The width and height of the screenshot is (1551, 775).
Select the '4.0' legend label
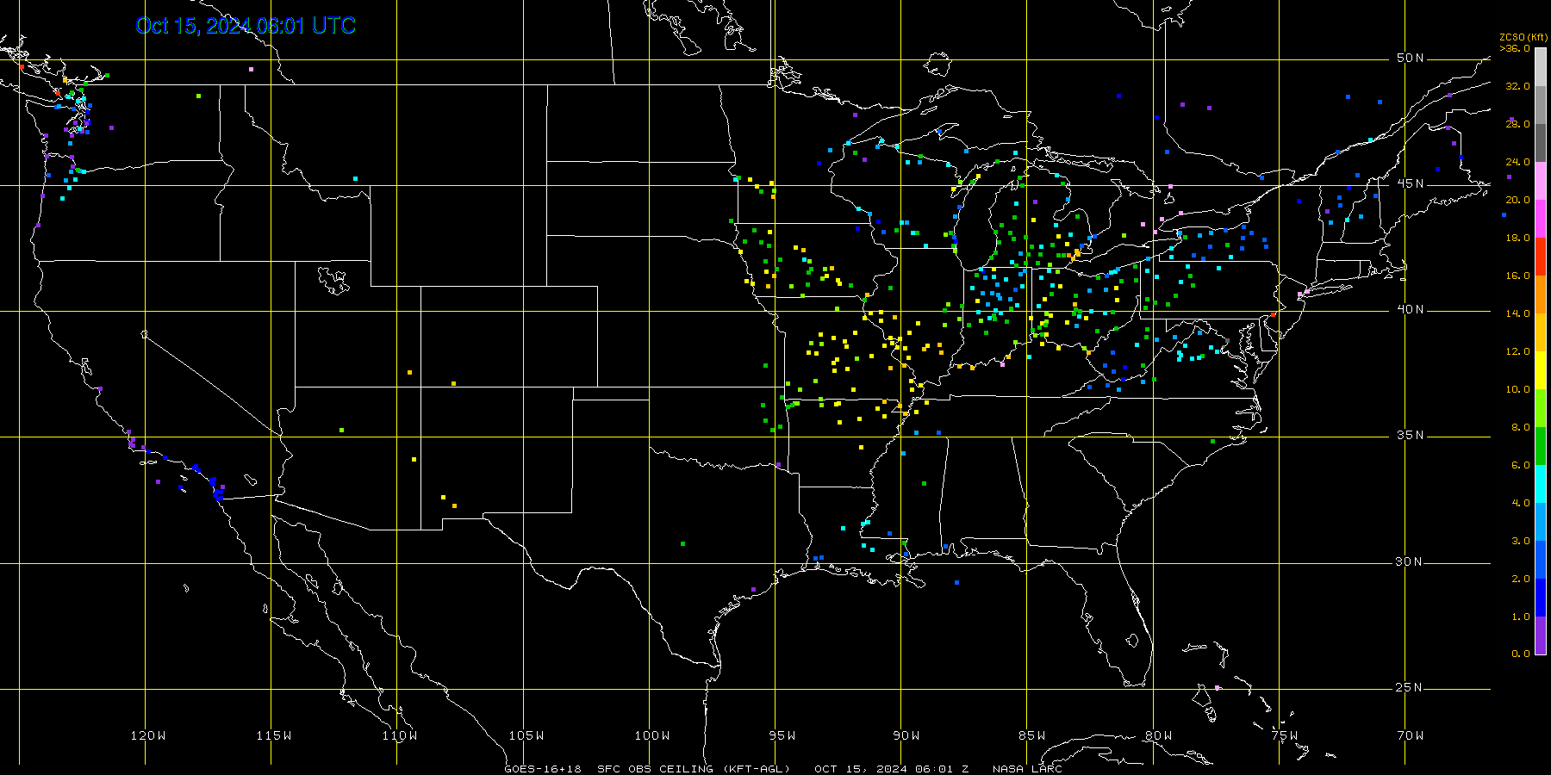1521,503
